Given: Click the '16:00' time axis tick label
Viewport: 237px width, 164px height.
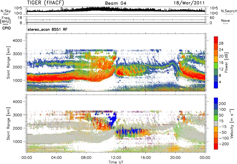Looking at the screenshot, I should click(145, 158).
